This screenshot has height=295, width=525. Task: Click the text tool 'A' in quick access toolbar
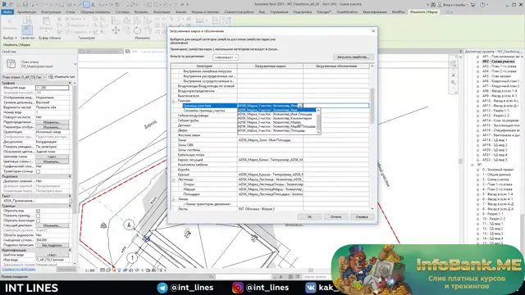(93, 5)
